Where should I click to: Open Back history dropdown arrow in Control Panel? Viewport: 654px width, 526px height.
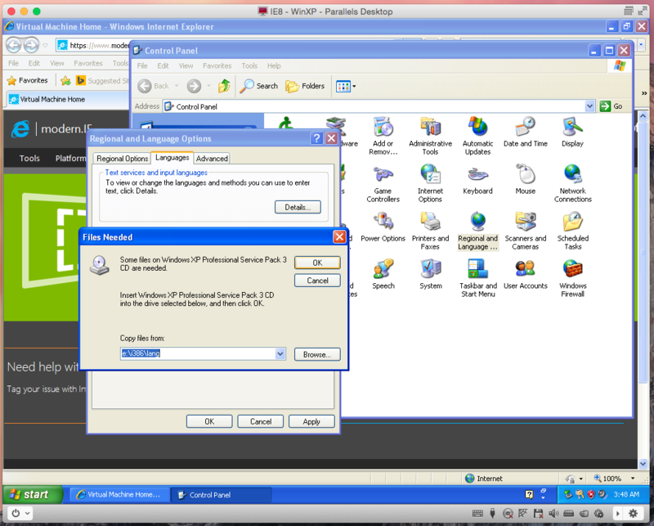pyautogui.click(x=177, y=86)
